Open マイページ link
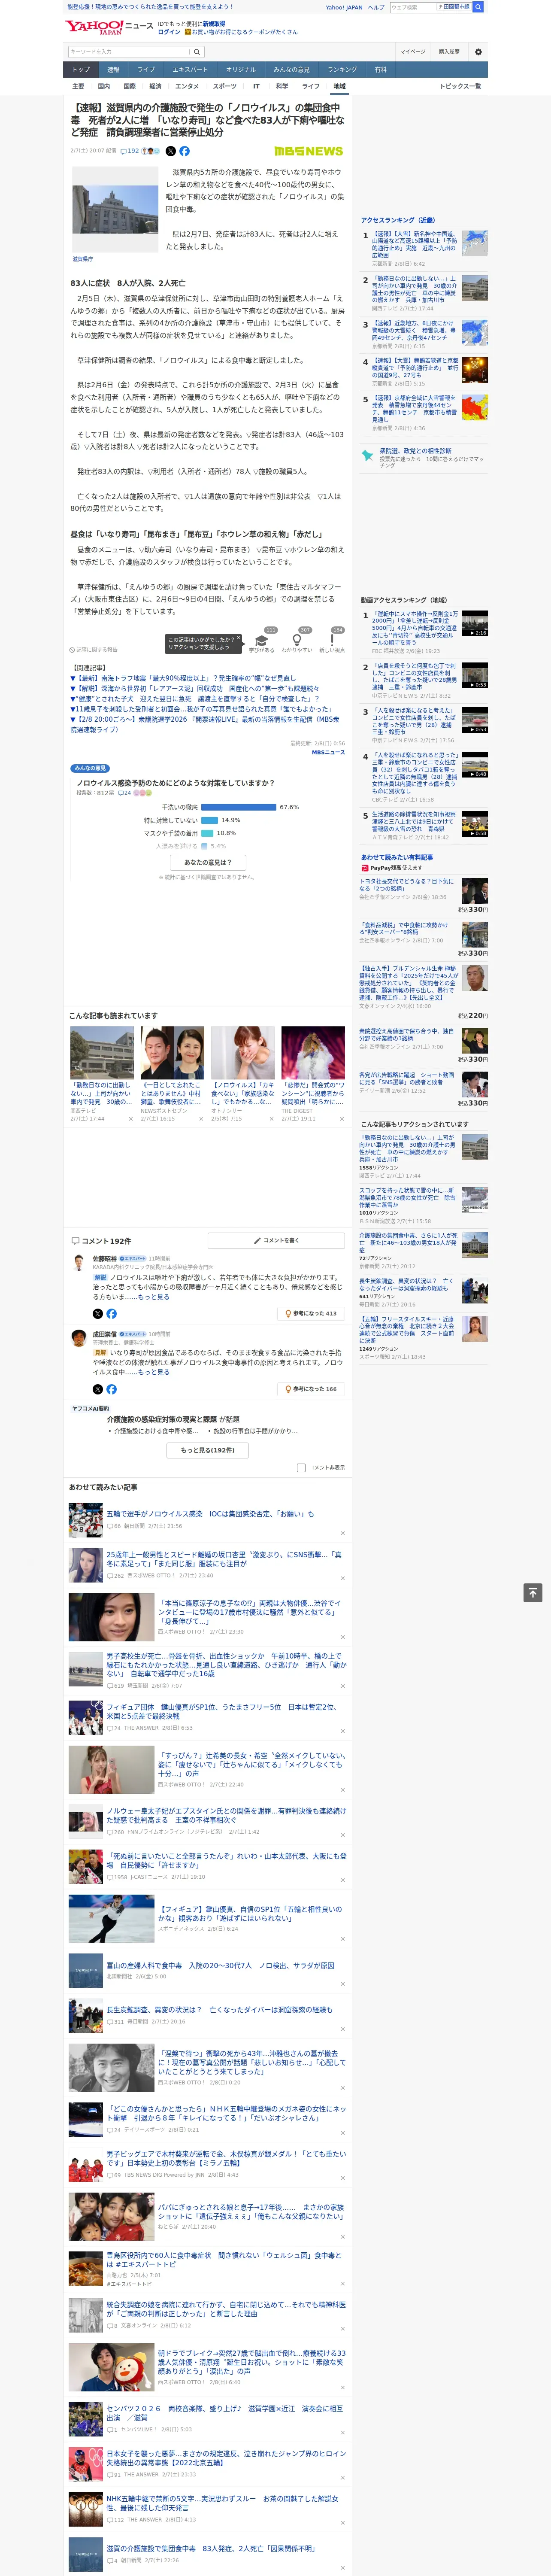This screenshot has width=551, height=2576. coord(413,52)
